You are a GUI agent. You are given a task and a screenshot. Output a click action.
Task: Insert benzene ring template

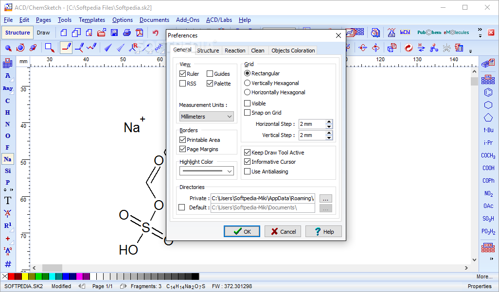(488, 92)
